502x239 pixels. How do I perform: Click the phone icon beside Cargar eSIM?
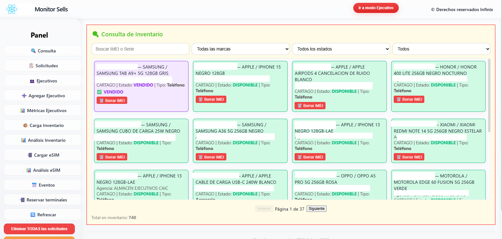[x=30, y=155]
